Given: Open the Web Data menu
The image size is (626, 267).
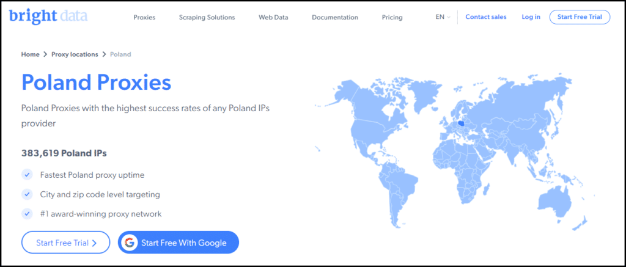Looking at the screenshot, I should click(273, 17).
